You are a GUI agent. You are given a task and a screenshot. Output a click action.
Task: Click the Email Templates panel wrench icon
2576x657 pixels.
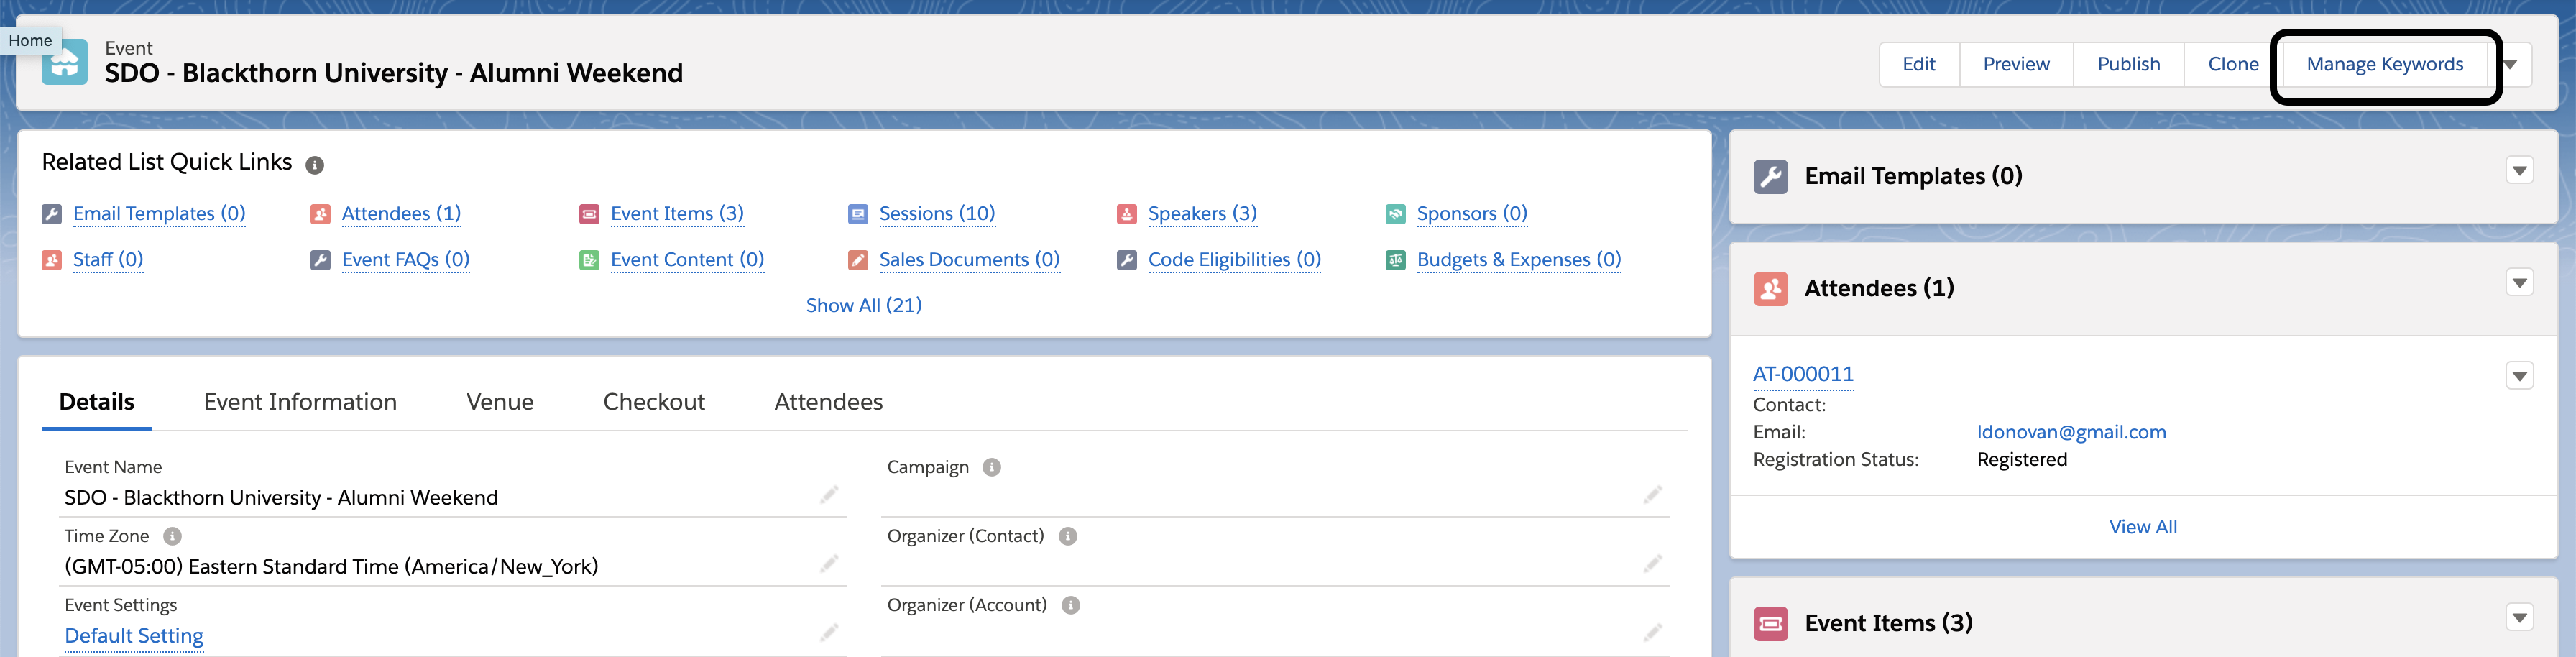(1771, 177)
